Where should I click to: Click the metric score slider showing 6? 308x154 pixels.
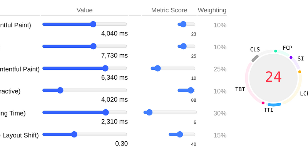click(149, 112)
